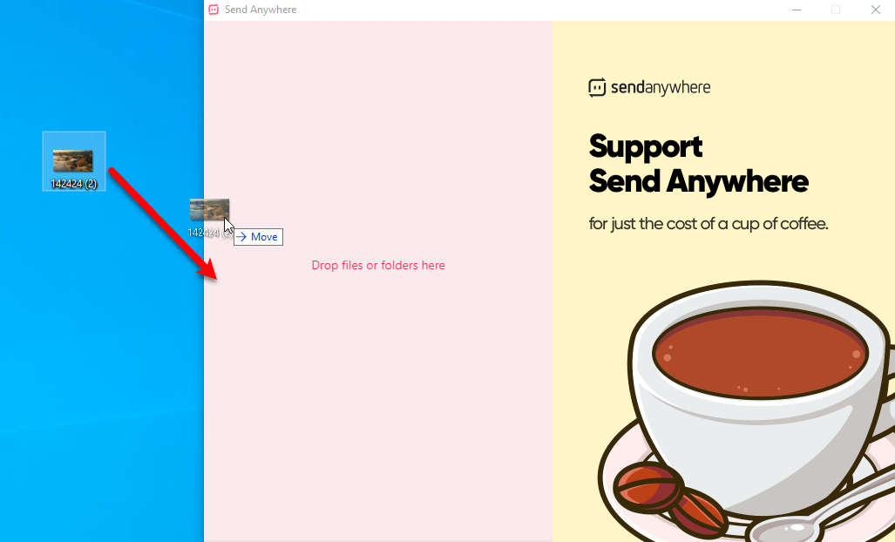This screenshot has height=542, width=895.
Task: Click the dragged 142424 thumbnail ghost
Action: (x=209, y=209)
